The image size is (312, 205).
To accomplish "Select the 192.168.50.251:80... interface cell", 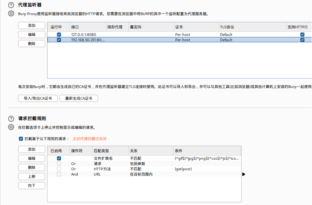I will coord(88,40).
